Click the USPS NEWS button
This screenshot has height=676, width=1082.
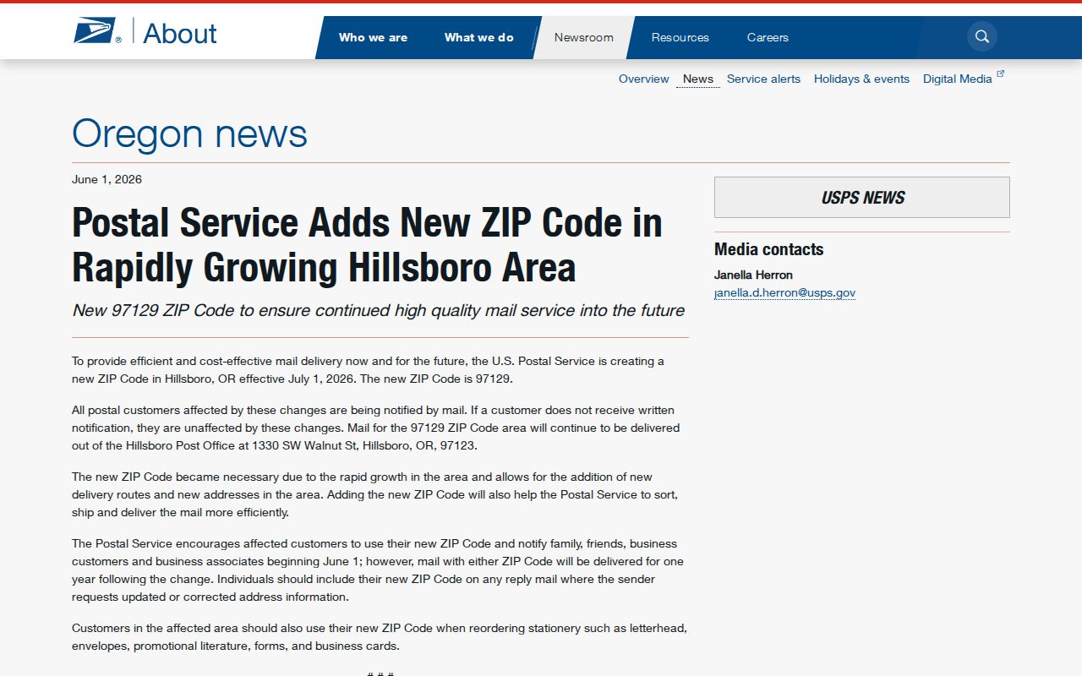coord(862,198)
